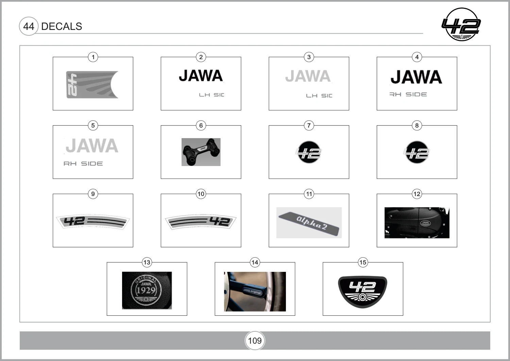Click the DECALS section heading
The image size is (510, 361).
(x=62, y=27)
